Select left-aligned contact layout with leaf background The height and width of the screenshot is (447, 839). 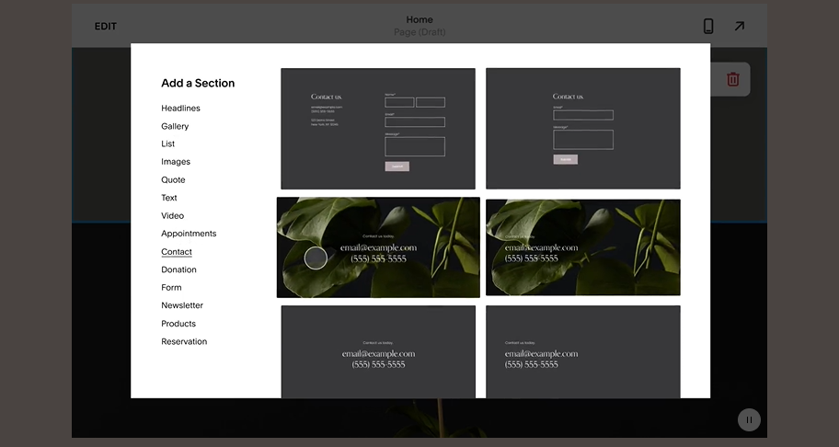(x=582, y=247)
